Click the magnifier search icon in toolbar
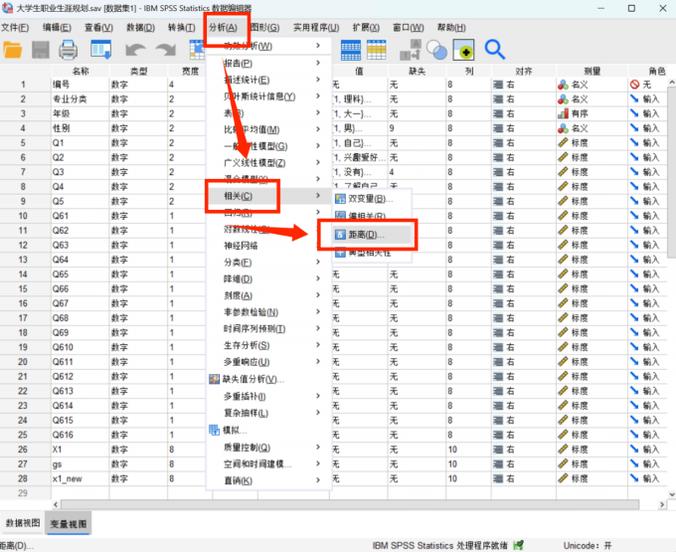Image resolution: width=676 pixels, height=552 pixels. tap(494, 49)
